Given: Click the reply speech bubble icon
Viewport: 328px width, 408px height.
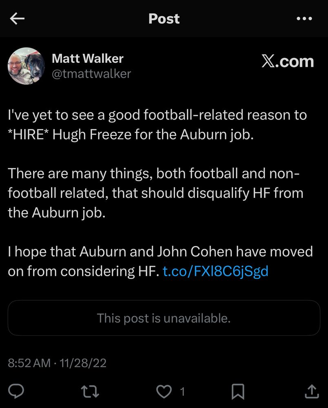Looking at the screenshot, I should [16, 391].
